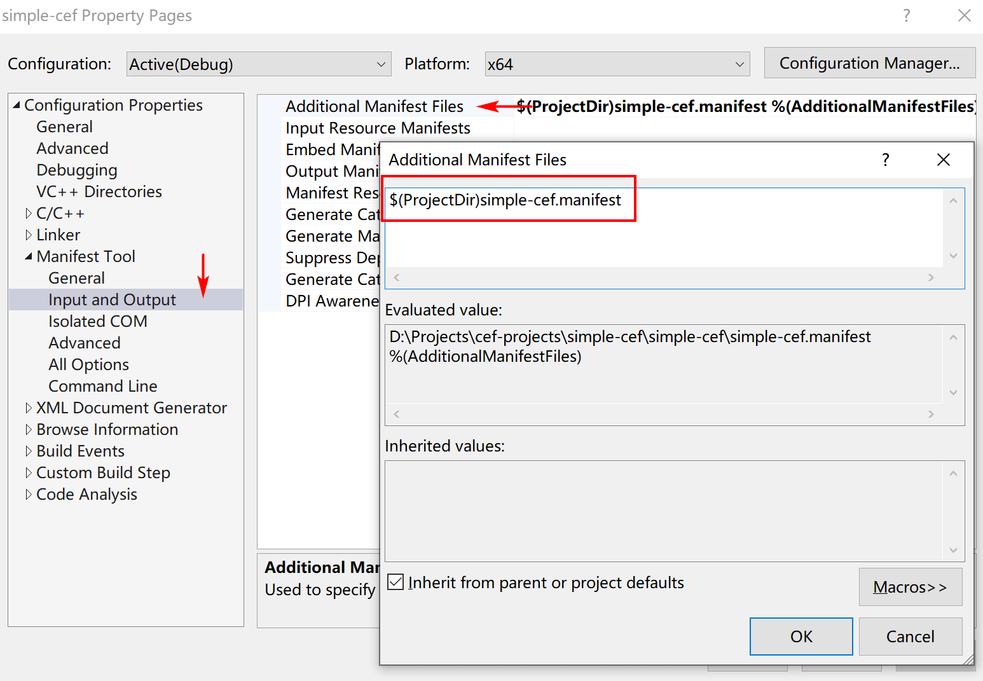
Task: Confirm the dialog with OK
Action: click(x=801, y=636)
